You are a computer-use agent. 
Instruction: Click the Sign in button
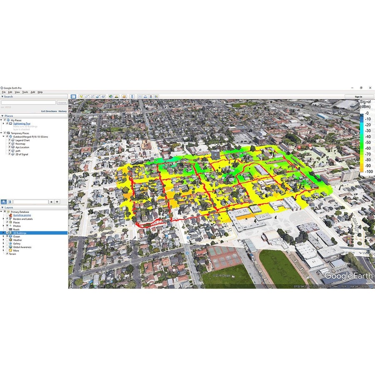point(358,97)
